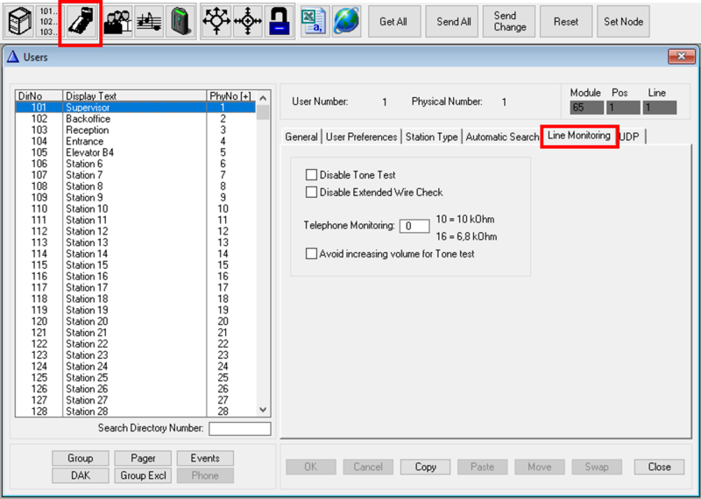Click the Users window triangle icon
This screenshot has width=701, height=499.
point(13,57)
